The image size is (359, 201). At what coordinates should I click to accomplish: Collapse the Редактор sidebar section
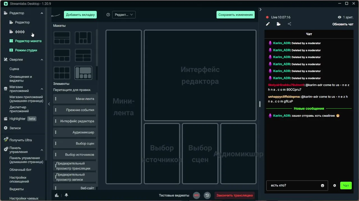42,13
